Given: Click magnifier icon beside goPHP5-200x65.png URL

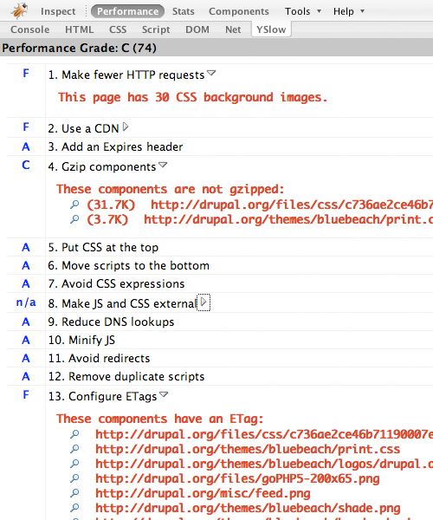Looking at the screenshot, I should tap(74, 478).
